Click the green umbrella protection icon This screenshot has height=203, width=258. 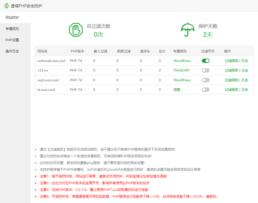188,30
